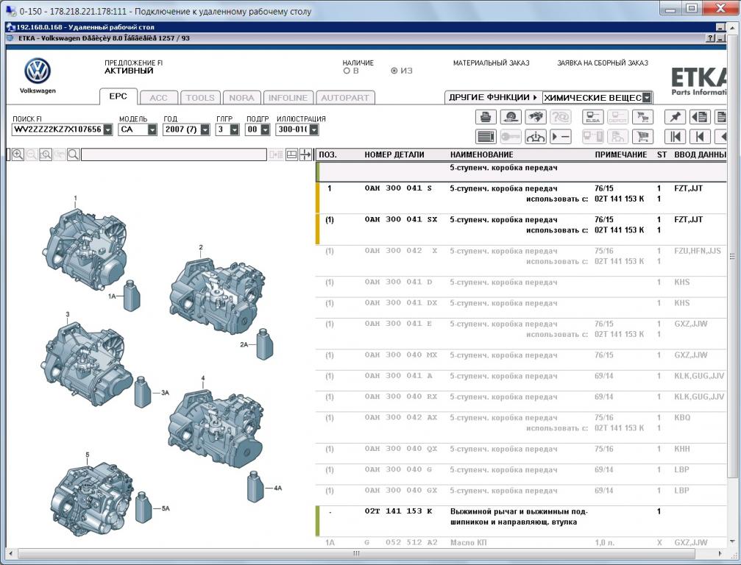Open the single shopping cart icon
This screenshot has height=565, width=741.
[x=642, y=137]
